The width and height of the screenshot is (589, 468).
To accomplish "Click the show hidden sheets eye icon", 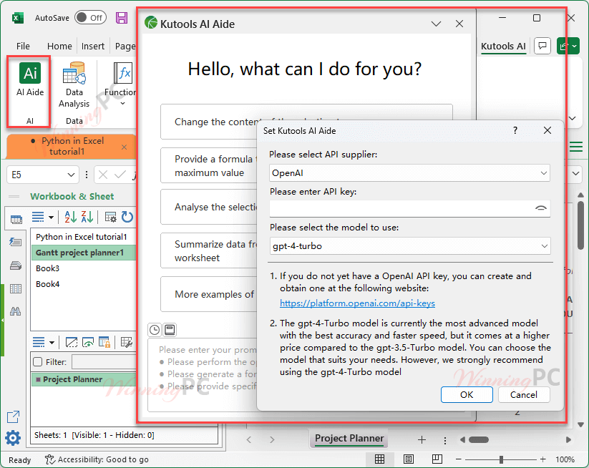I will click(x=88, y=342).
